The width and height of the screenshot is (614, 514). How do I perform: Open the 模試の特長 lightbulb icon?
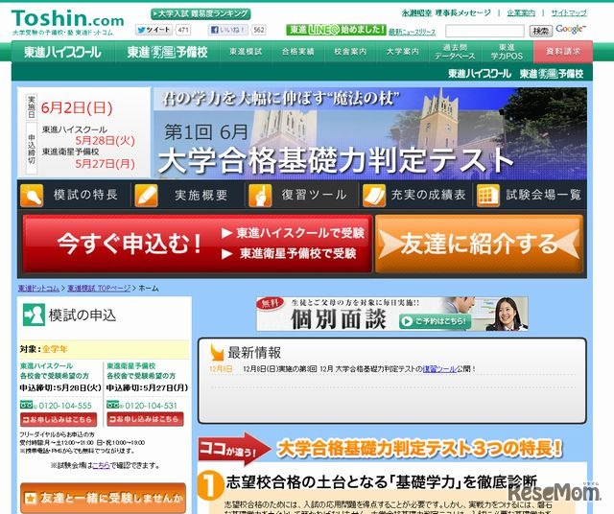click(x=32, y=195)
